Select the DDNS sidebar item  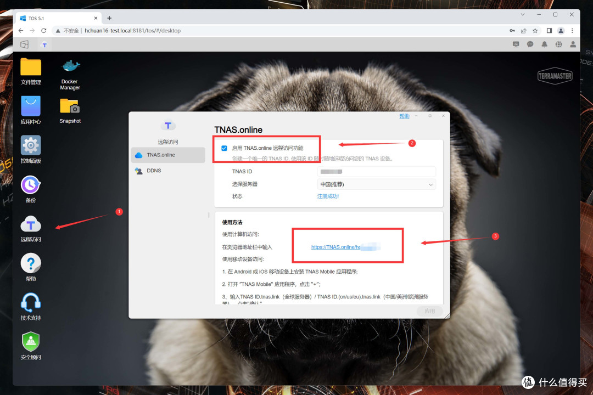(x=168, y=171)
